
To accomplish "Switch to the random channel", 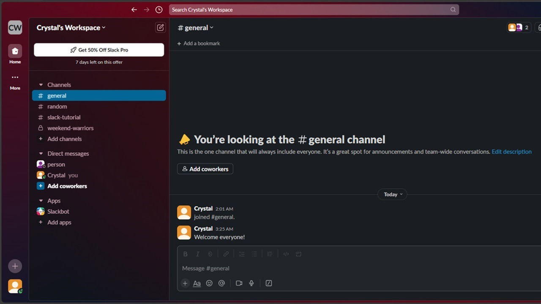I will pyautogui.click(x=57, y=106).
